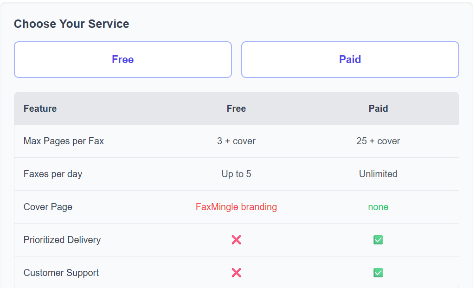Click the 'Customer Support' feature label
The image size is (475, 288).
[x=61, y=273]
